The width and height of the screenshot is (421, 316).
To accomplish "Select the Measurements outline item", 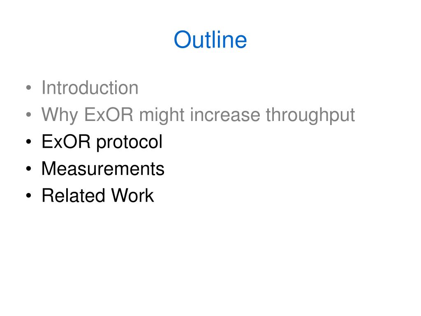I will click(103, 168).
